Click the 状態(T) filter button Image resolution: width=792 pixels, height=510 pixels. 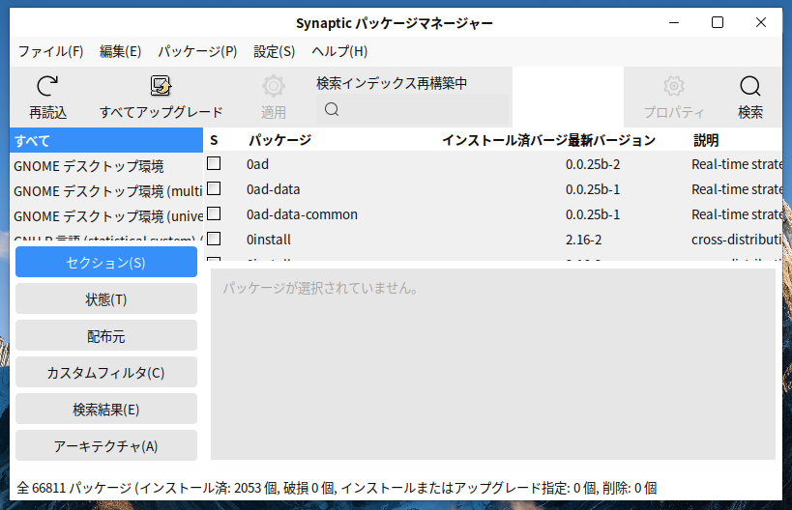(x=106, y=298)
